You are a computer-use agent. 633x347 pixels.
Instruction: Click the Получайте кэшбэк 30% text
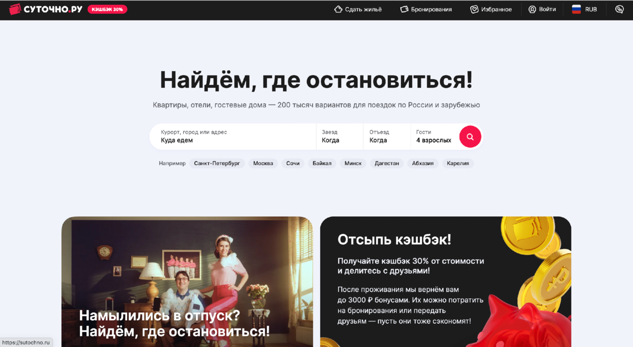410,266
